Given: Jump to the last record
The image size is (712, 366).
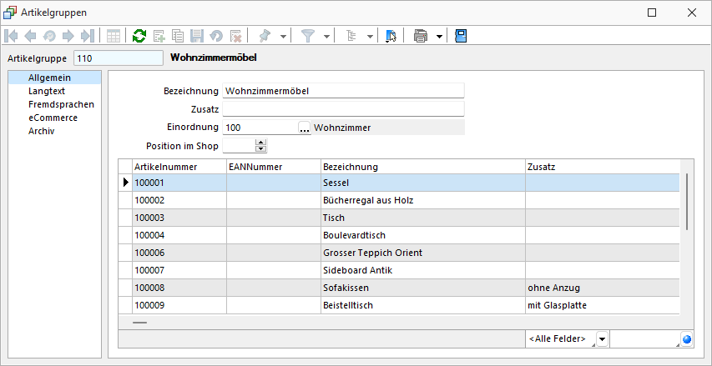Looking at the screenshot, I should [x=87, y=36].
